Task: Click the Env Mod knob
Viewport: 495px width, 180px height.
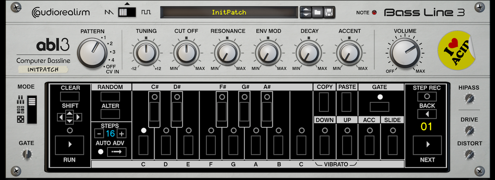Action: 268,53
